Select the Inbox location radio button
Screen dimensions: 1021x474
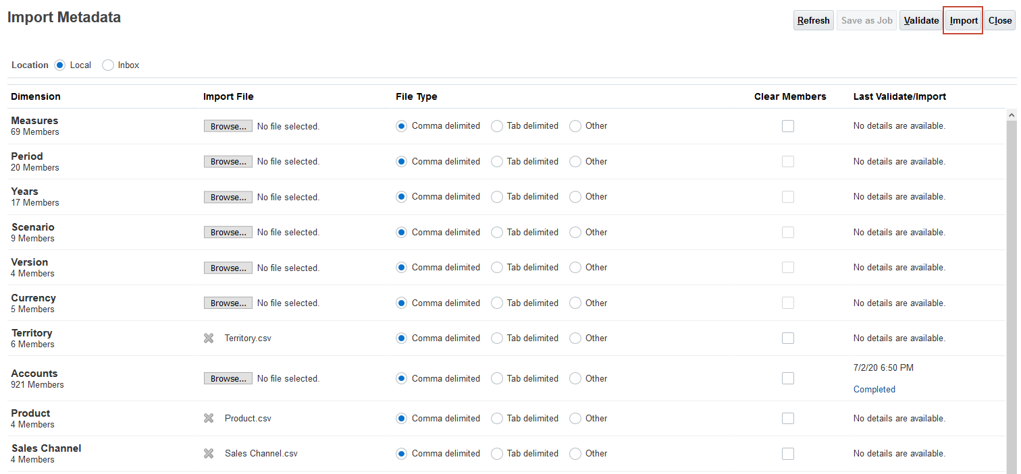pos(108,65)
